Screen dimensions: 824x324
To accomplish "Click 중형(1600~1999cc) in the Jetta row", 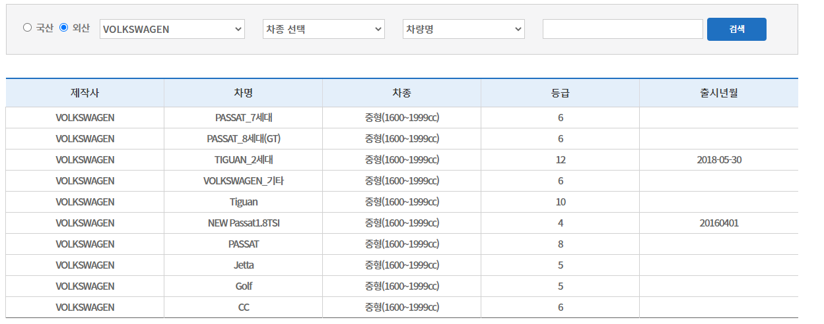I will pyautogui.click(x=402, y=265).
